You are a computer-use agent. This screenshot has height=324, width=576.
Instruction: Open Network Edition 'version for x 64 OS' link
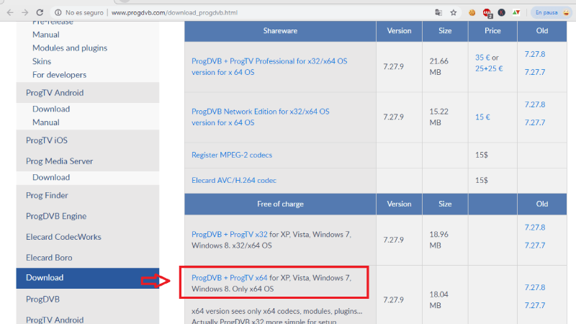pos(223,122)
